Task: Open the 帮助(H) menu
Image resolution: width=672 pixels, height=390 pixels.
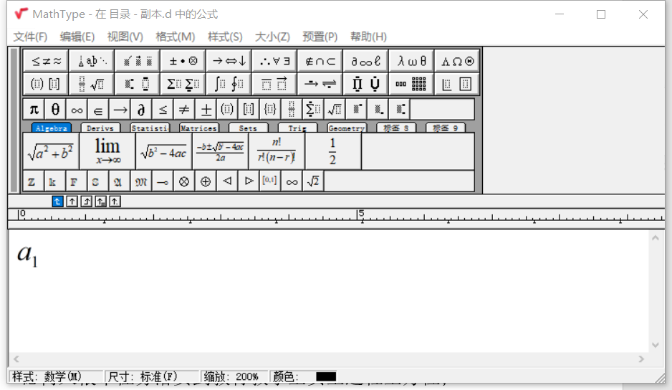Action: (x=368, y=37)
